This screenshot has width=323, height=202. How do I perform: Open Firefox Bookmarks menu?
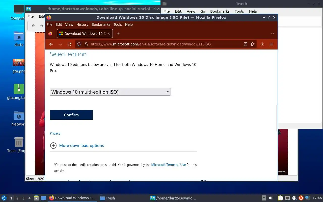click(x=101, y=24)
